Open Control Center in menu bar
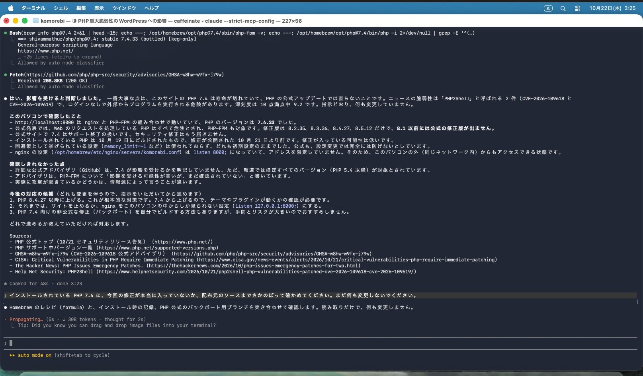Viewport: 643px width, 376px height. [577, 8]
